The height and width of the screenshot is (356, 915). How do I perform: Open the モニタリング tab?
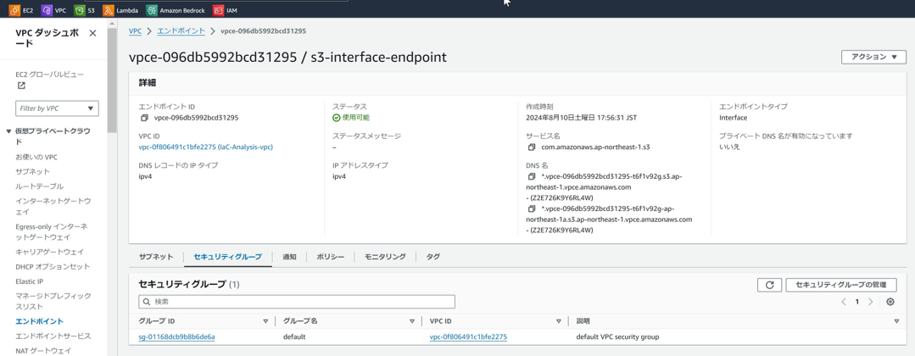click(385, 257)
